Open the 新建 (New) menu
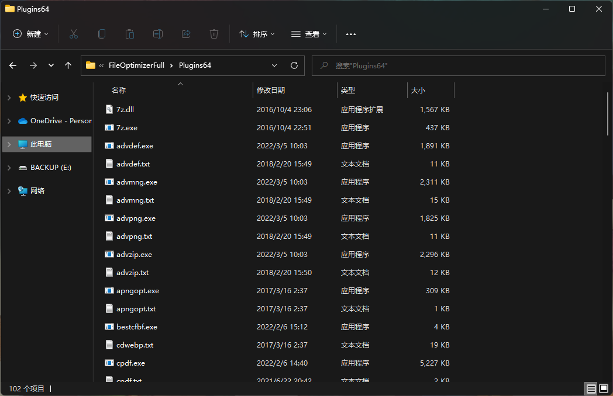Screen dimensions: 613x396 [30, 34]
